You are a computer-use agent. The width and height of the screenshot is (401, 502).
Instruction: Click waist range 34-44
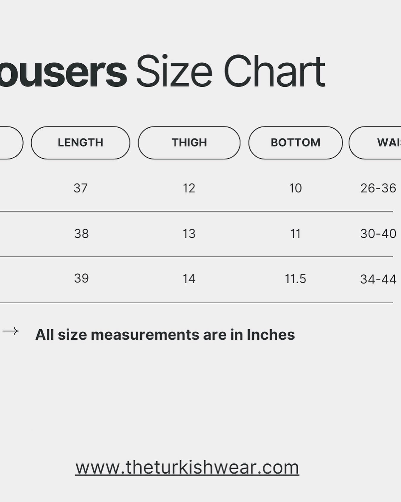[x=378, y=279]
